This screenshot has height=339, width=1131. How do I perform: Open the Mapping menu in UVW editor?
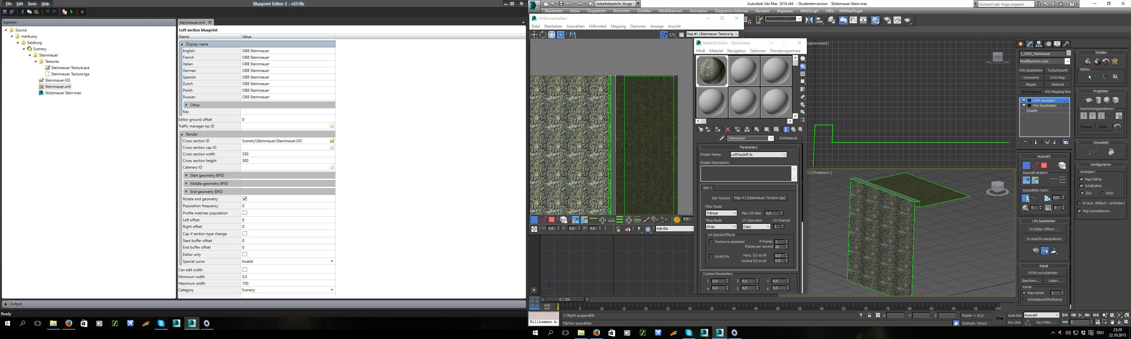(x=618, y=26)
